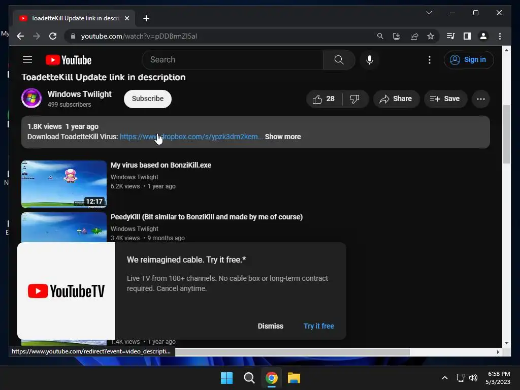Screen dimensions: 520x390
Task: Toggle Chrome side panel
Action: (467, 36)
